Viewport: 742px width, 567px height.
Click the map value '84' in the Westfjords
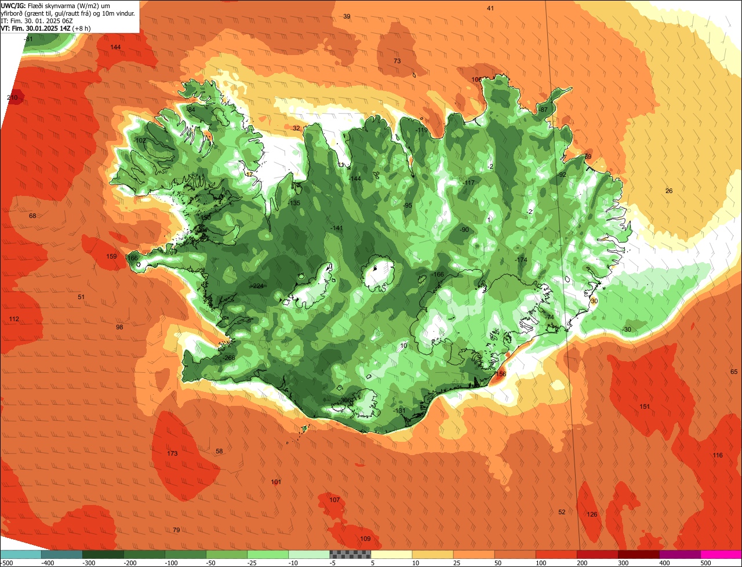[191, 109]
